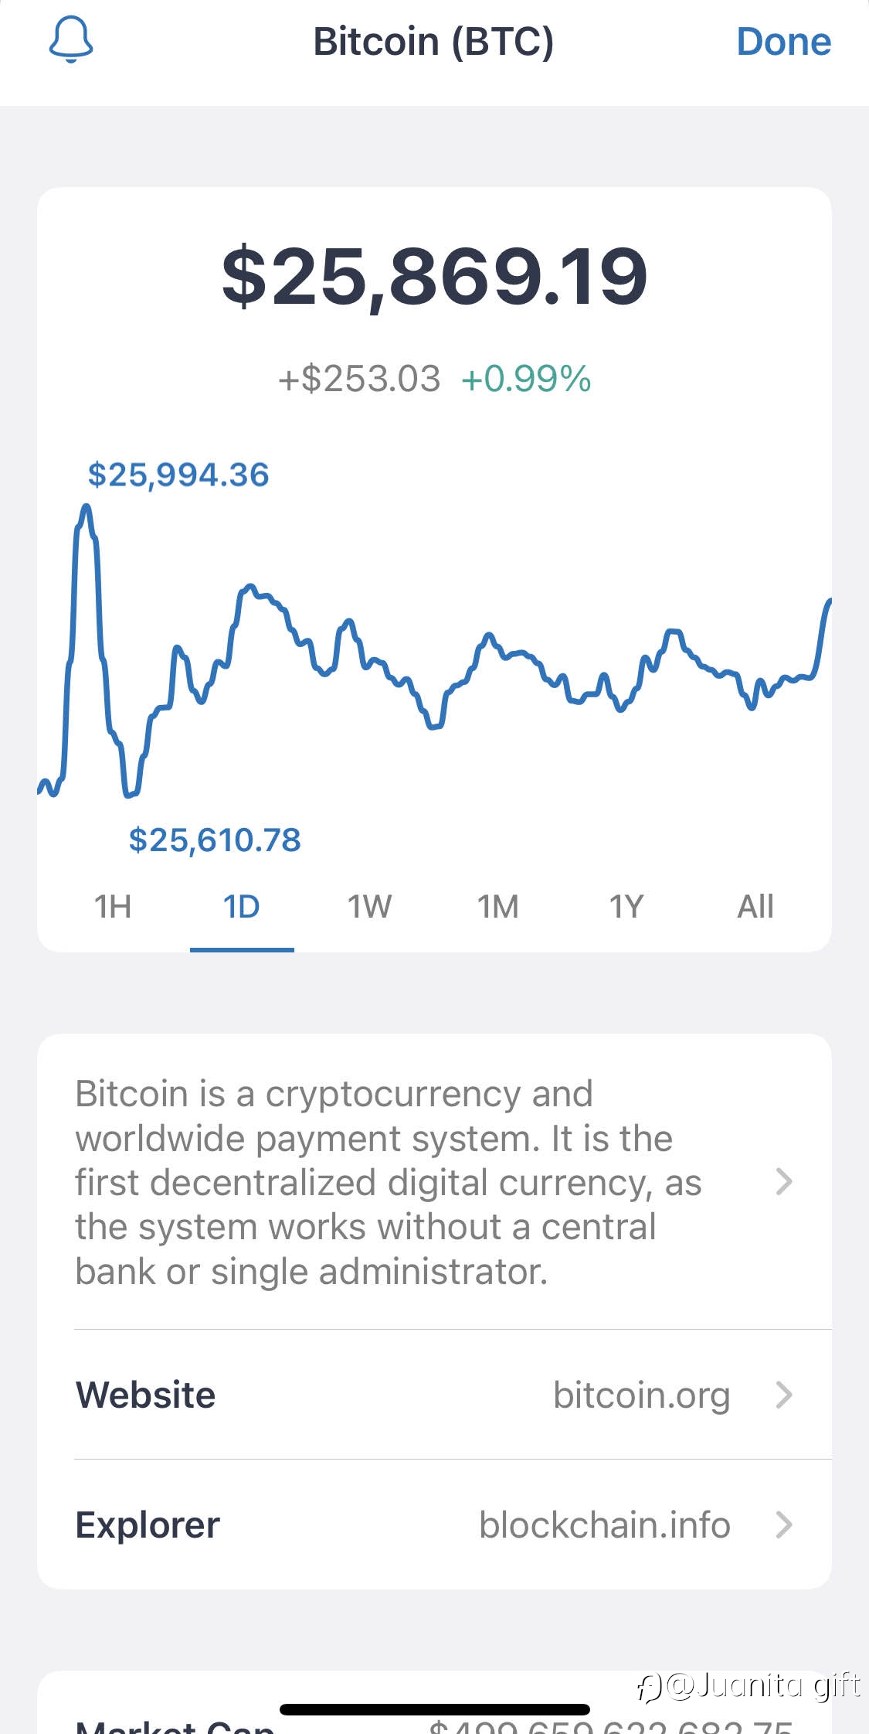This screenshot has height=1734, width=869.
Task: Show the 1M price chart
Action: [x=498, y=906]
